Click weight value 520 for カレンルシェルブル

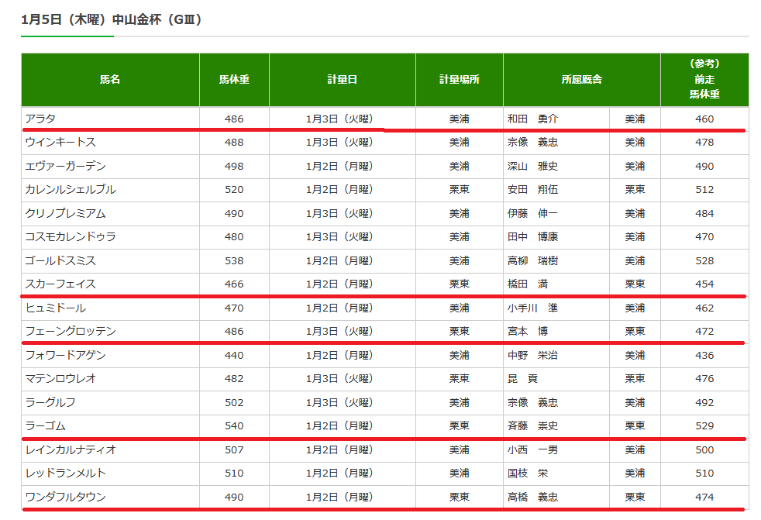(234, 189)
